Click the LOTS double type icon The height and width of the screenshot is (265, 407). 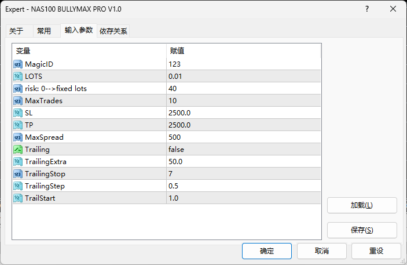[18, 76]
